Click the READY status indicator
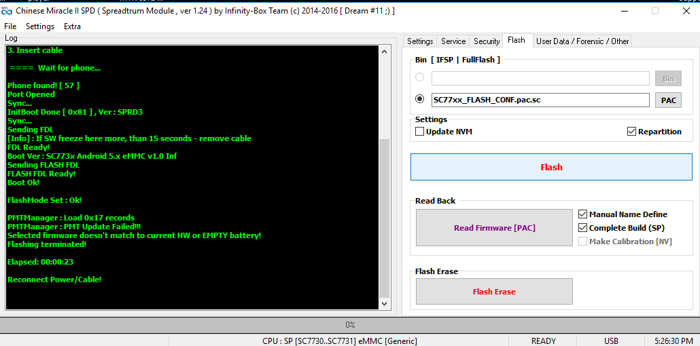This screenshot has width=700, height=346. [x=543, y=341]
